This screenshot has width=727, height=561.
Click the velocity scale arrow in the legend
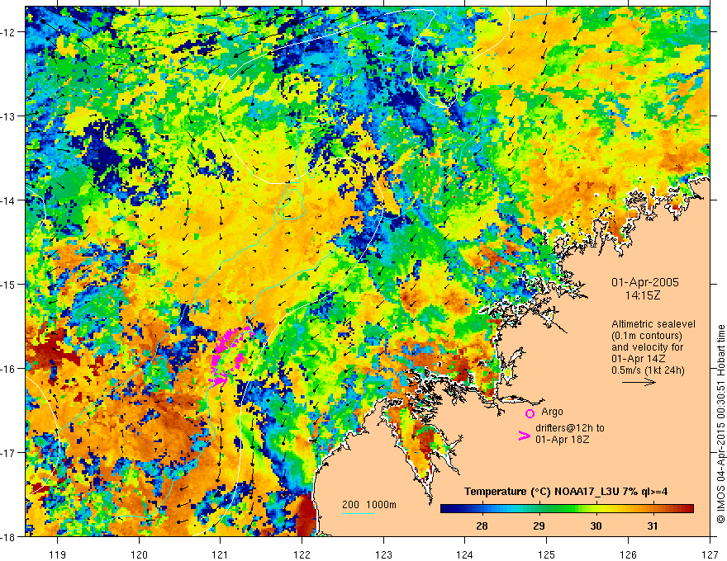click(x=639, y=382)
